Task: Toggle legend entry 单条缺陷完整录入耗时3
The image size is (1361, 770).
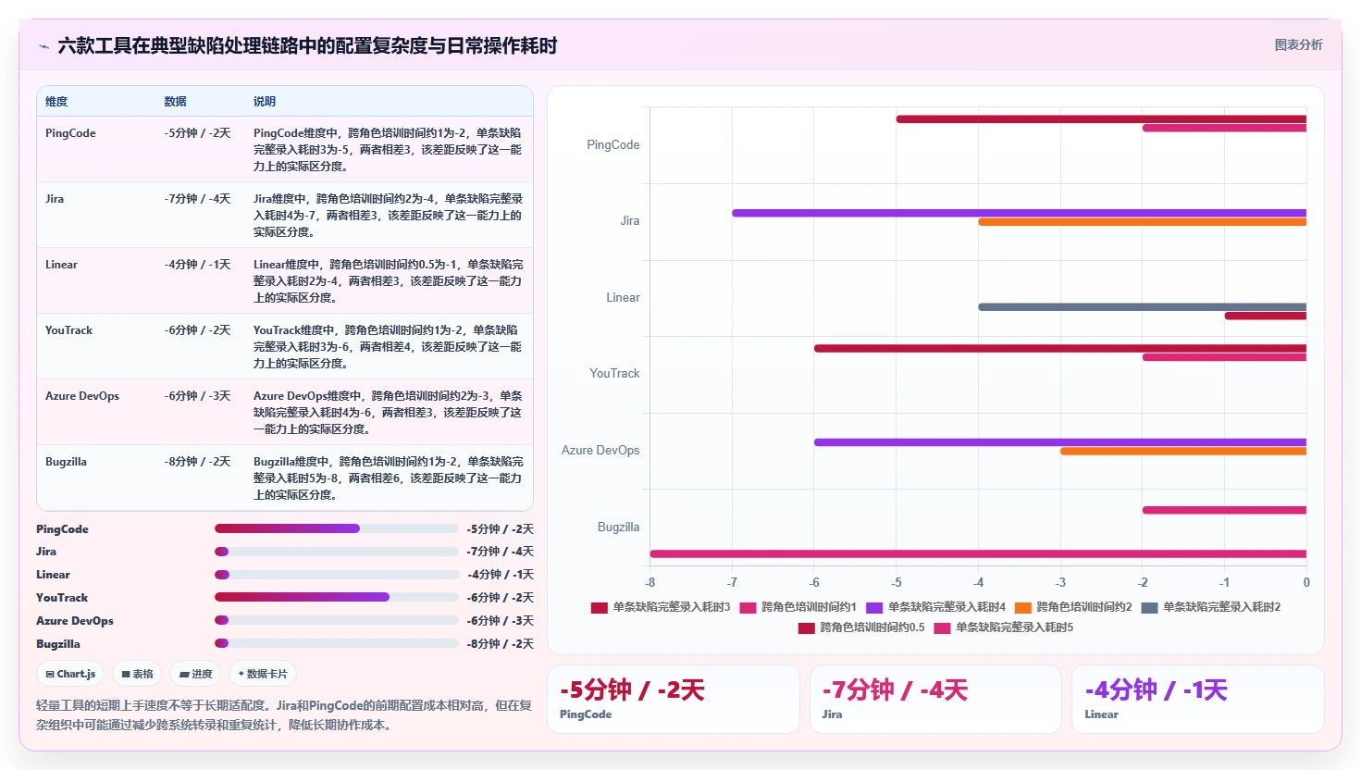Action: 661,607
